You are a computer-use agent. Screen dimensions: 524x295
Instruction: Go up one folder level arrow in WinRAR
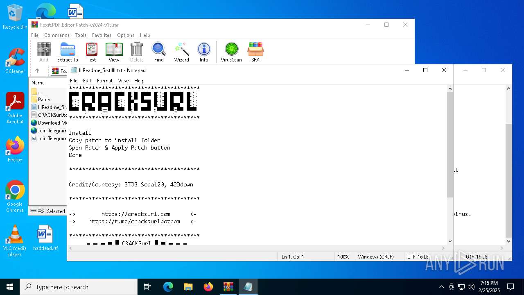[x=37, y=71]
